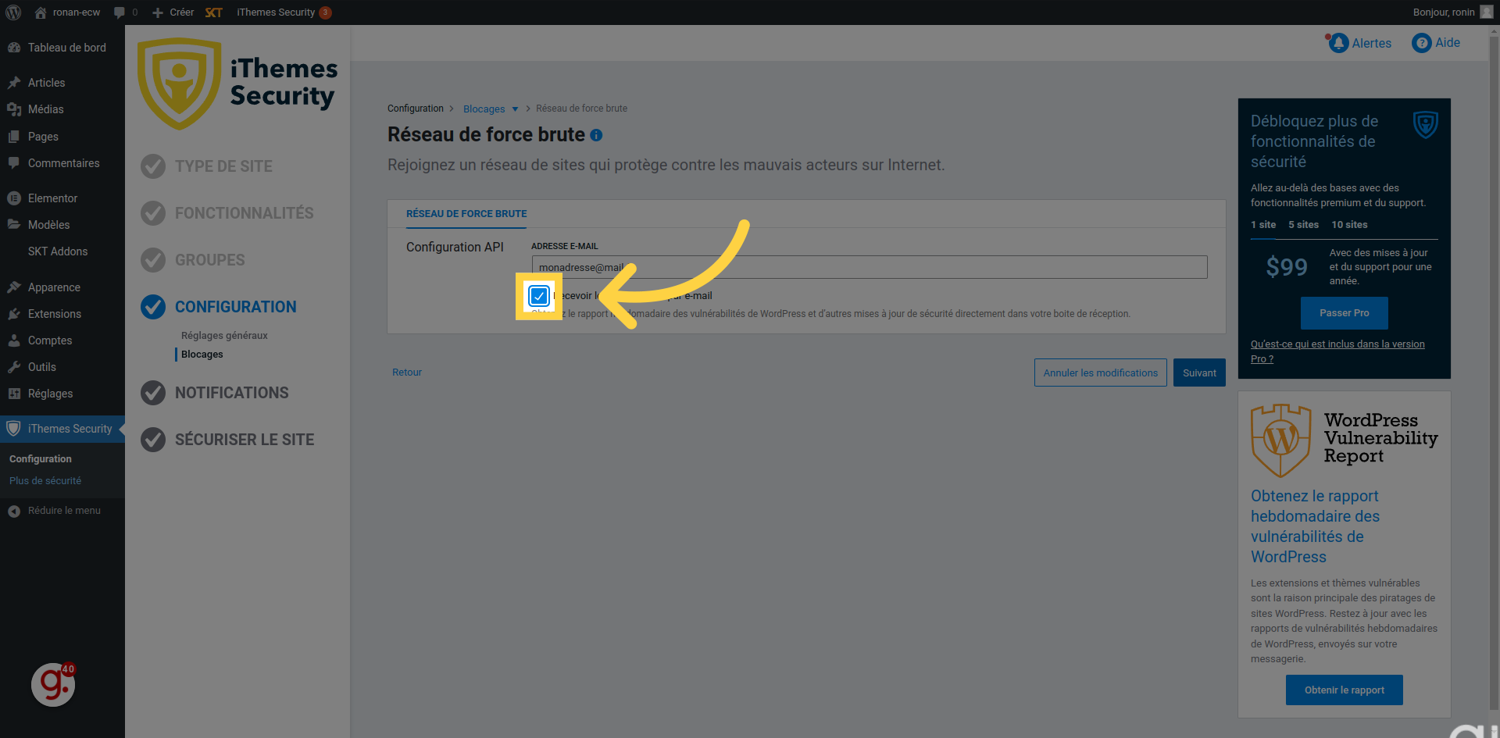Open the Commentaires menu
This screenshot has height=738, width=1500.
point(62,163)
